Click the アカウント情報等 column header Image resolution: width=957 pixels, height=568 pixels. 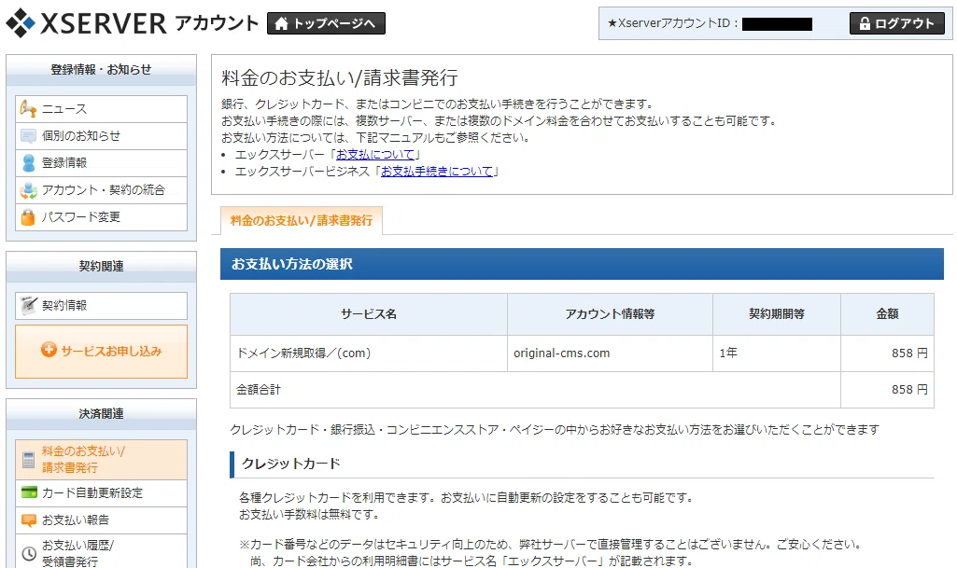[x=610, y=314]
